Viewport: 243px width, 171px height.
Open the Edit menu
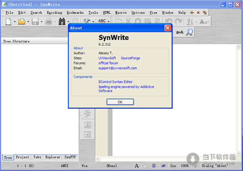[x=22, y=13]
